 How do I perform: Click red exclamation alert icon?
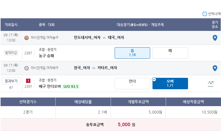28,81
